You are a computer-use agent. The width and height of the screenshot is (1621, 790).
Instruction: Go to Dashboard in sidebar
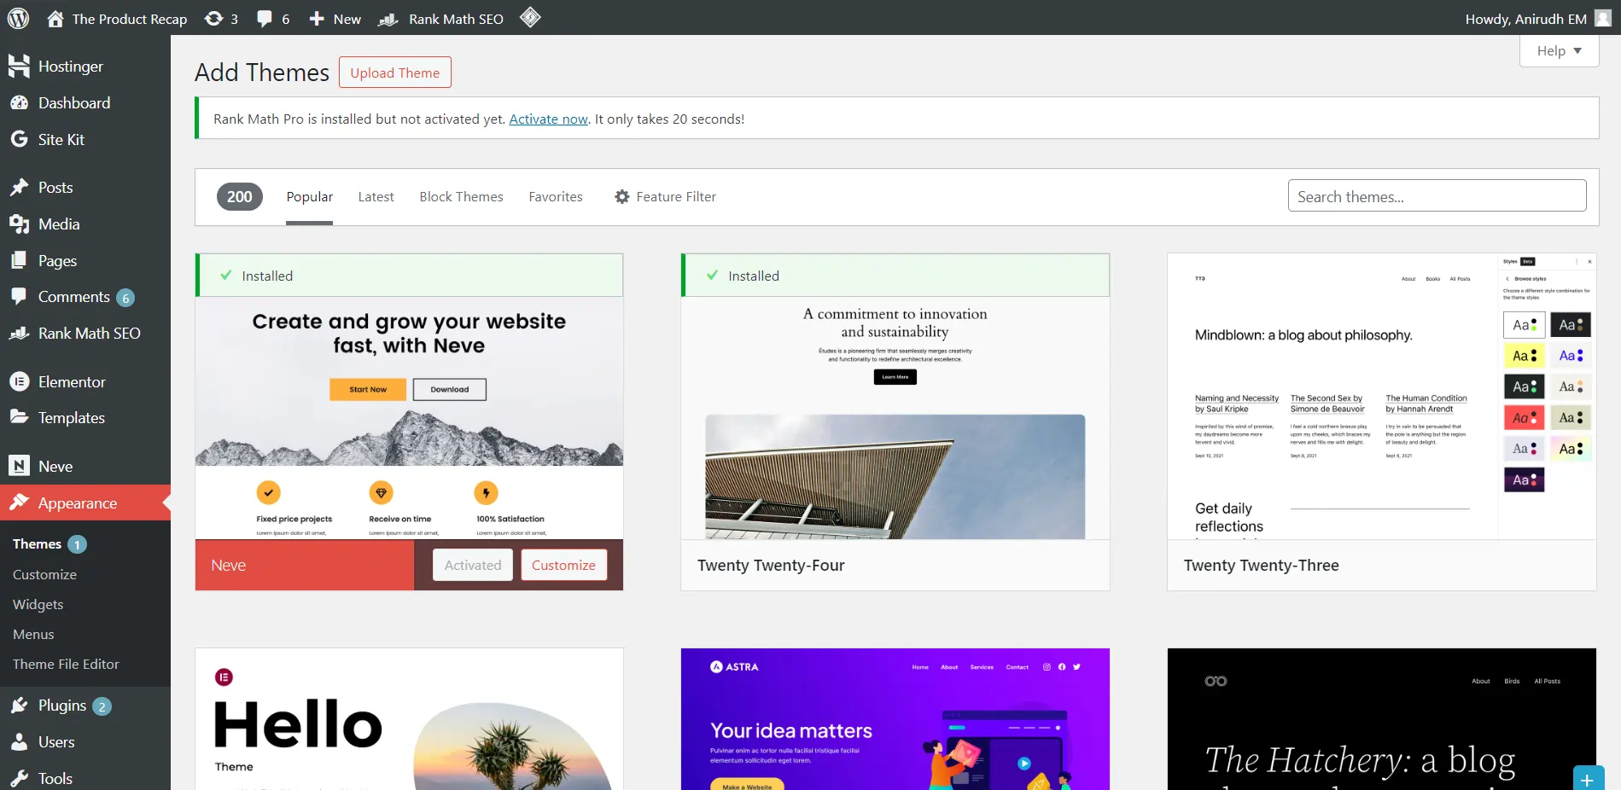pyautogui.click(x=85, y=102)
